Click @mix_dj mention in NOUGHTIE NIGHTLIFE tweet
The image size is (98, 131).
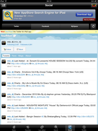pos(33,108)
